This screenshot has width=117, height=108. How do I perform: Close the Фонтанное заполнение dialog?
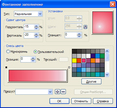[x=113, y=4]
